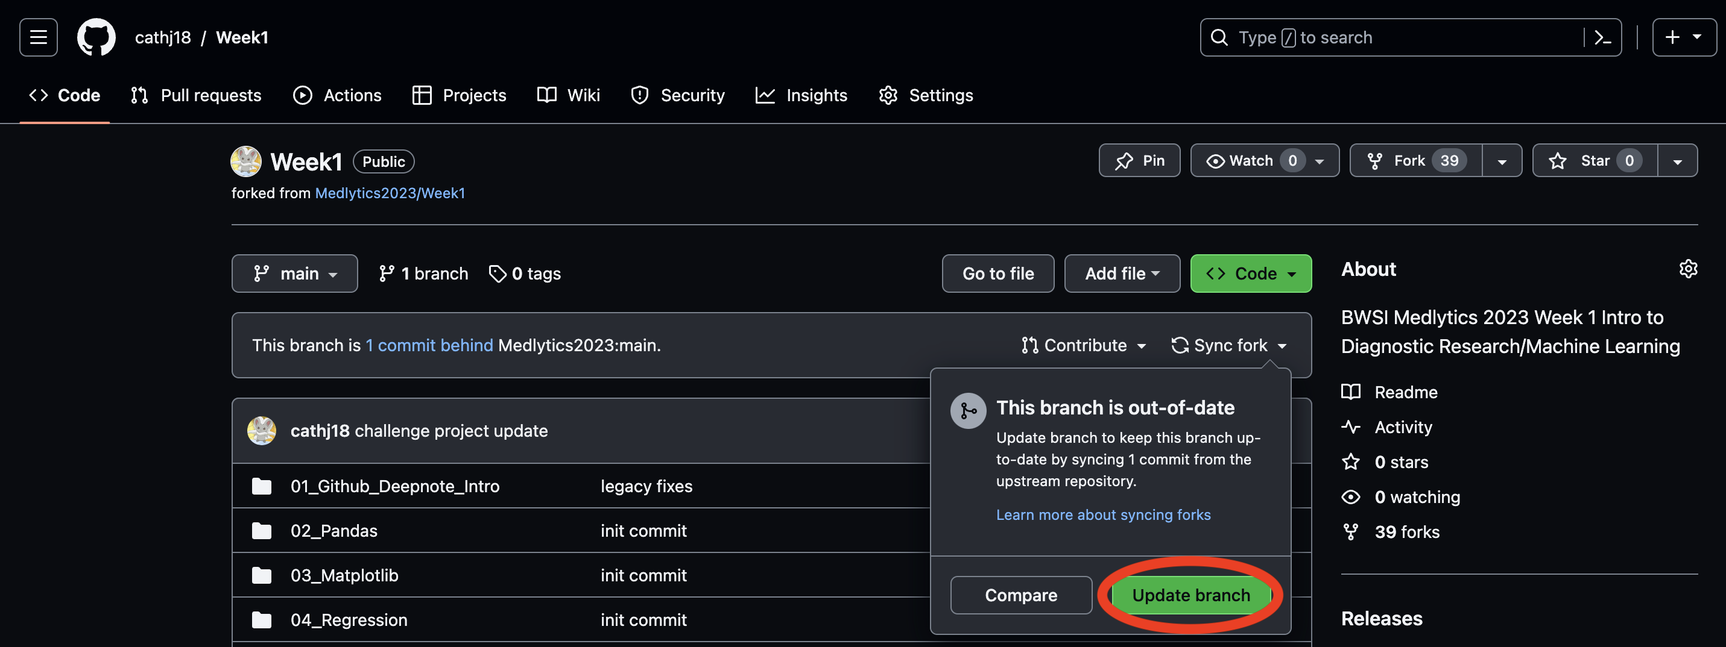This screenshot has width=1726, height=647.
Task: Open the init commit message for 02_Pandas
Action: tap(643, 531)
